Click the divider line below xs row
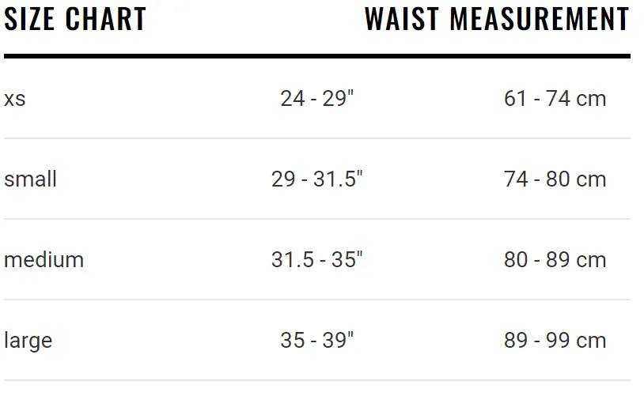Image resolution: width=644 pixels, height=396 pixels. [317, 138]
